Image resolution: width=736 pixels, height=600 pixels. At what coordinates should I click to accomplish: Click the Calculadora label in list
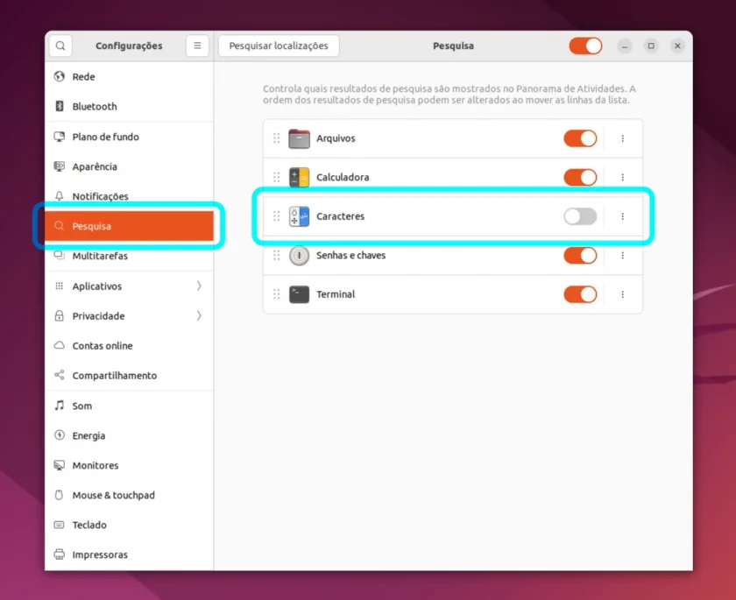[x=343, y=177]
